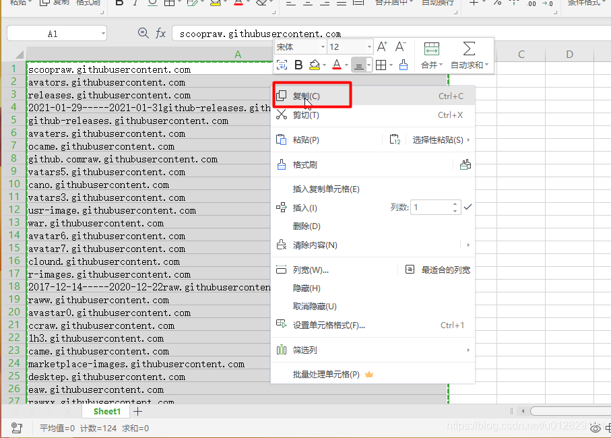Click the checkmark to confirm the 列数 column count
The height and width of the screenshot is (438, 611).
[468, 207]
